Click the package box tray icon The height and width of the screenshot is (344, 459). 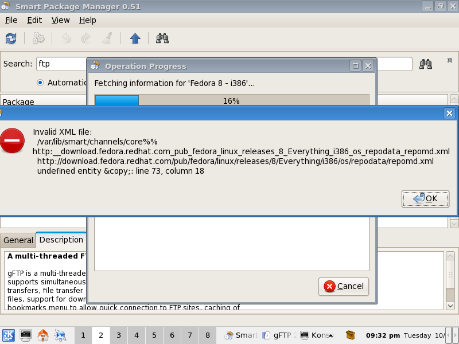click(x=350, y=335)
